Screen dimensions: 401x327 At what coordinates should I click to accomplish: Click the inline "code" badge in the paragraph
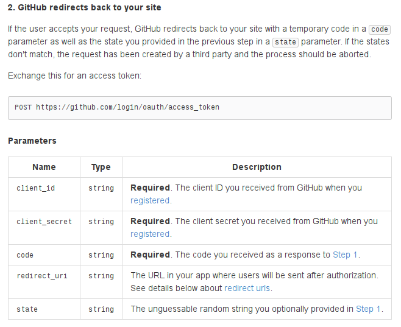click(379, 29)
